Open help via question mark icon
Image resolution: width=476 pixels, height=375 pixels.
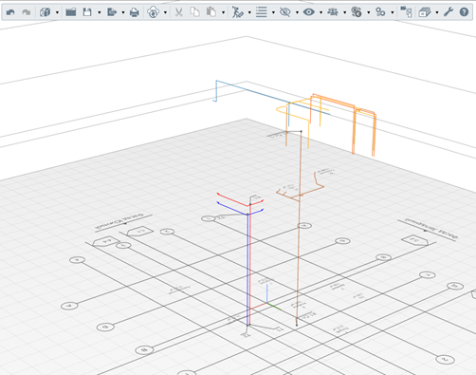pos(464,12)
